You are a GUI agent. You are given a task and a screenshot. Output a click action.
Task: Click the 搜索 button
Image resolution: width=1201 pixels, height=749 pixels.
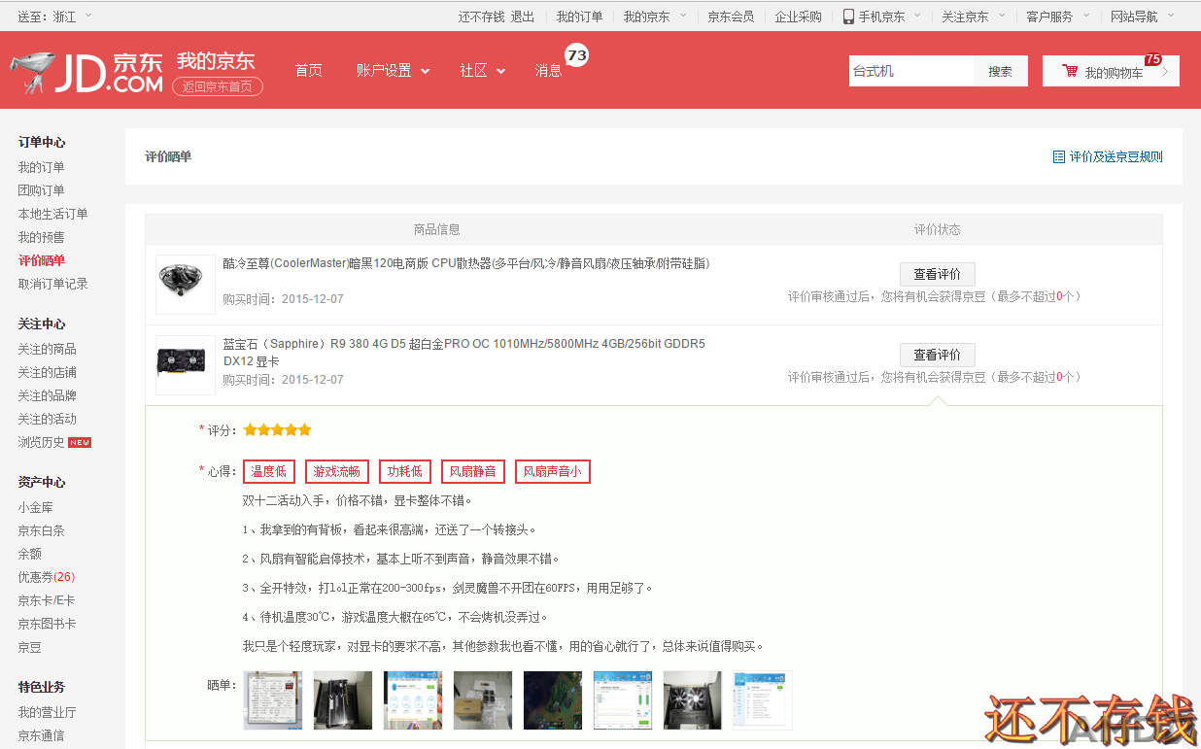(x=1001, y=71)
